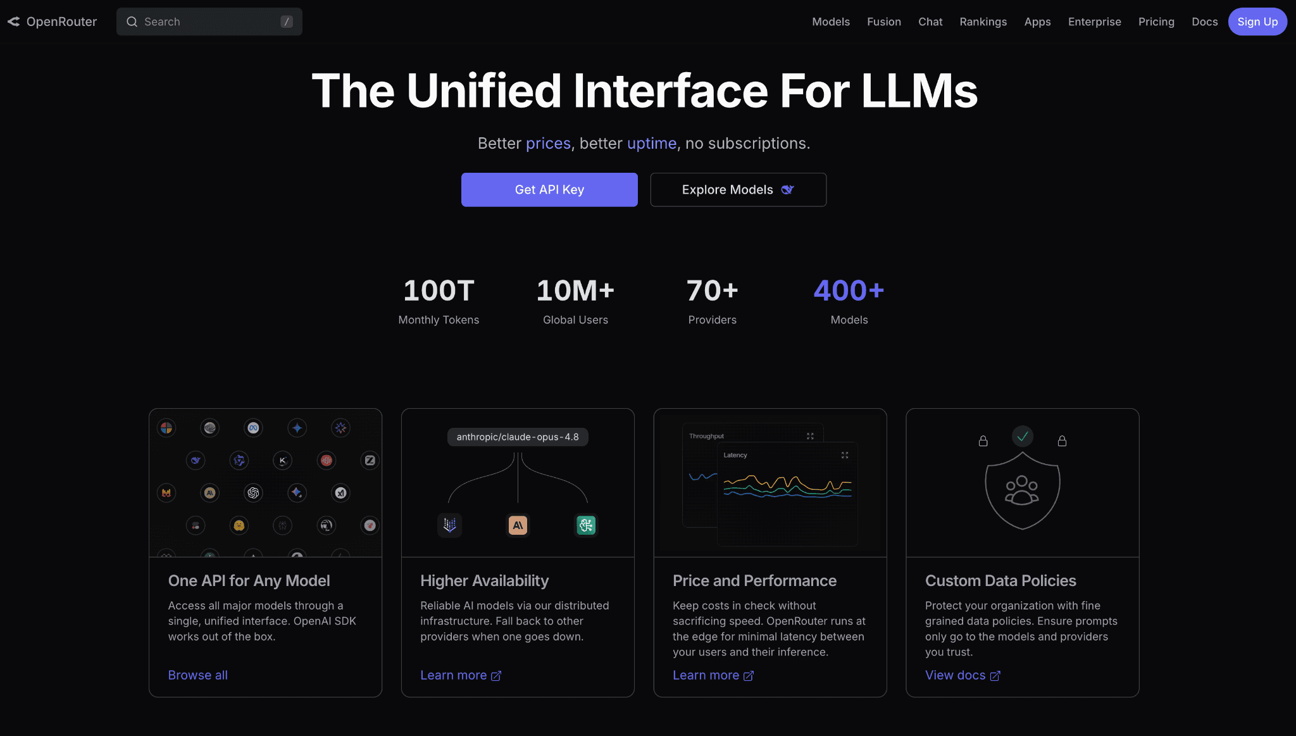Open Docs from the top navigation
The image size is (1296, 736).
coord(1205,22)
